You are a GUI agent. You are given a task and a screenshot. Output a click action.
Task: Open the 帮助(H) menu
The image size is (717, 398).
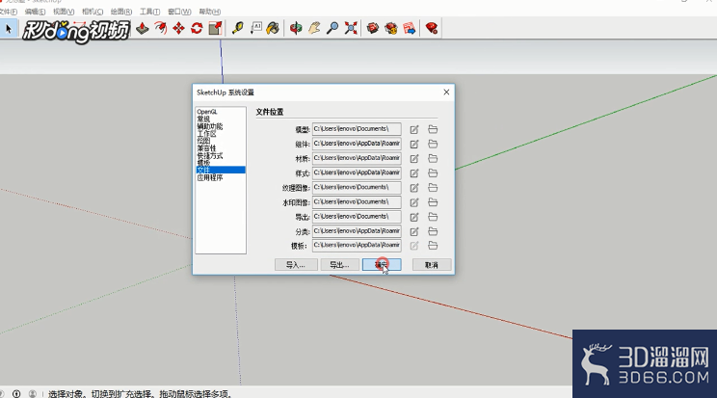(x=210, y=12)
